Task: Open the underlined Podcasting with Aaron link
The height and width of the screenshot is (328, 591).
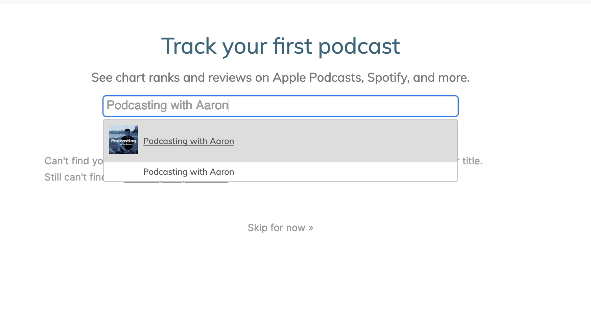Action: click(188, 141)
